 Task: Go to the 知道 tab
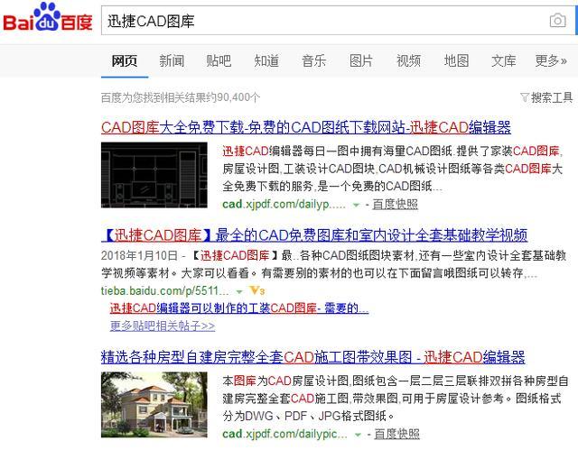point(266,60)
